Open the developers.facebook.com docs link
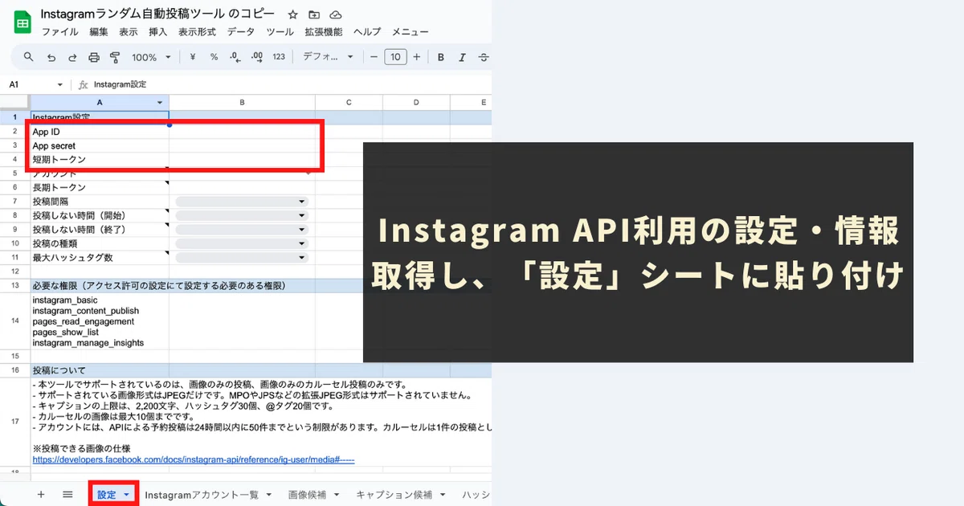 tap(194, 459)
